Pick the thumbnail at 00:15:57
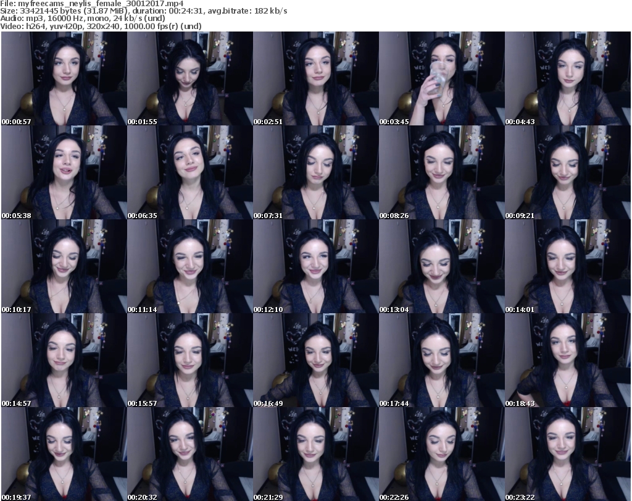The image size is (632, 501). (190, 361)
